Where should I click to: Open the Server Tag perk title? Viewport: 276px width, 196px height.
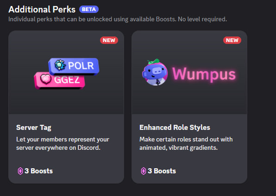tap(34, 128)
